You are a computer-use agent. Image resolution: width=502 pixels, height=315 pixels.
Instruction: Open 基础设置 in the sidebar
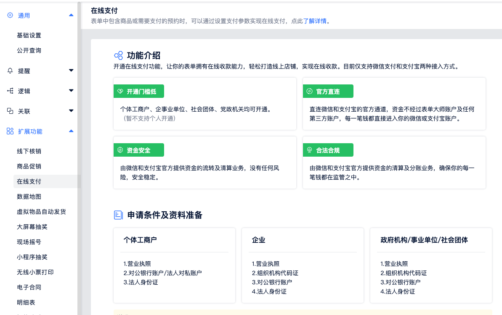point(29,35)
